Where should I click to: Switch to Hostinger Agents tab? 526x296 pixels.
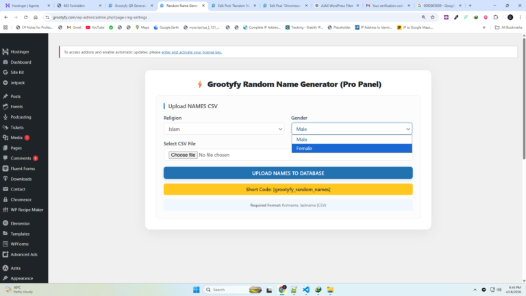pos(28,5)
